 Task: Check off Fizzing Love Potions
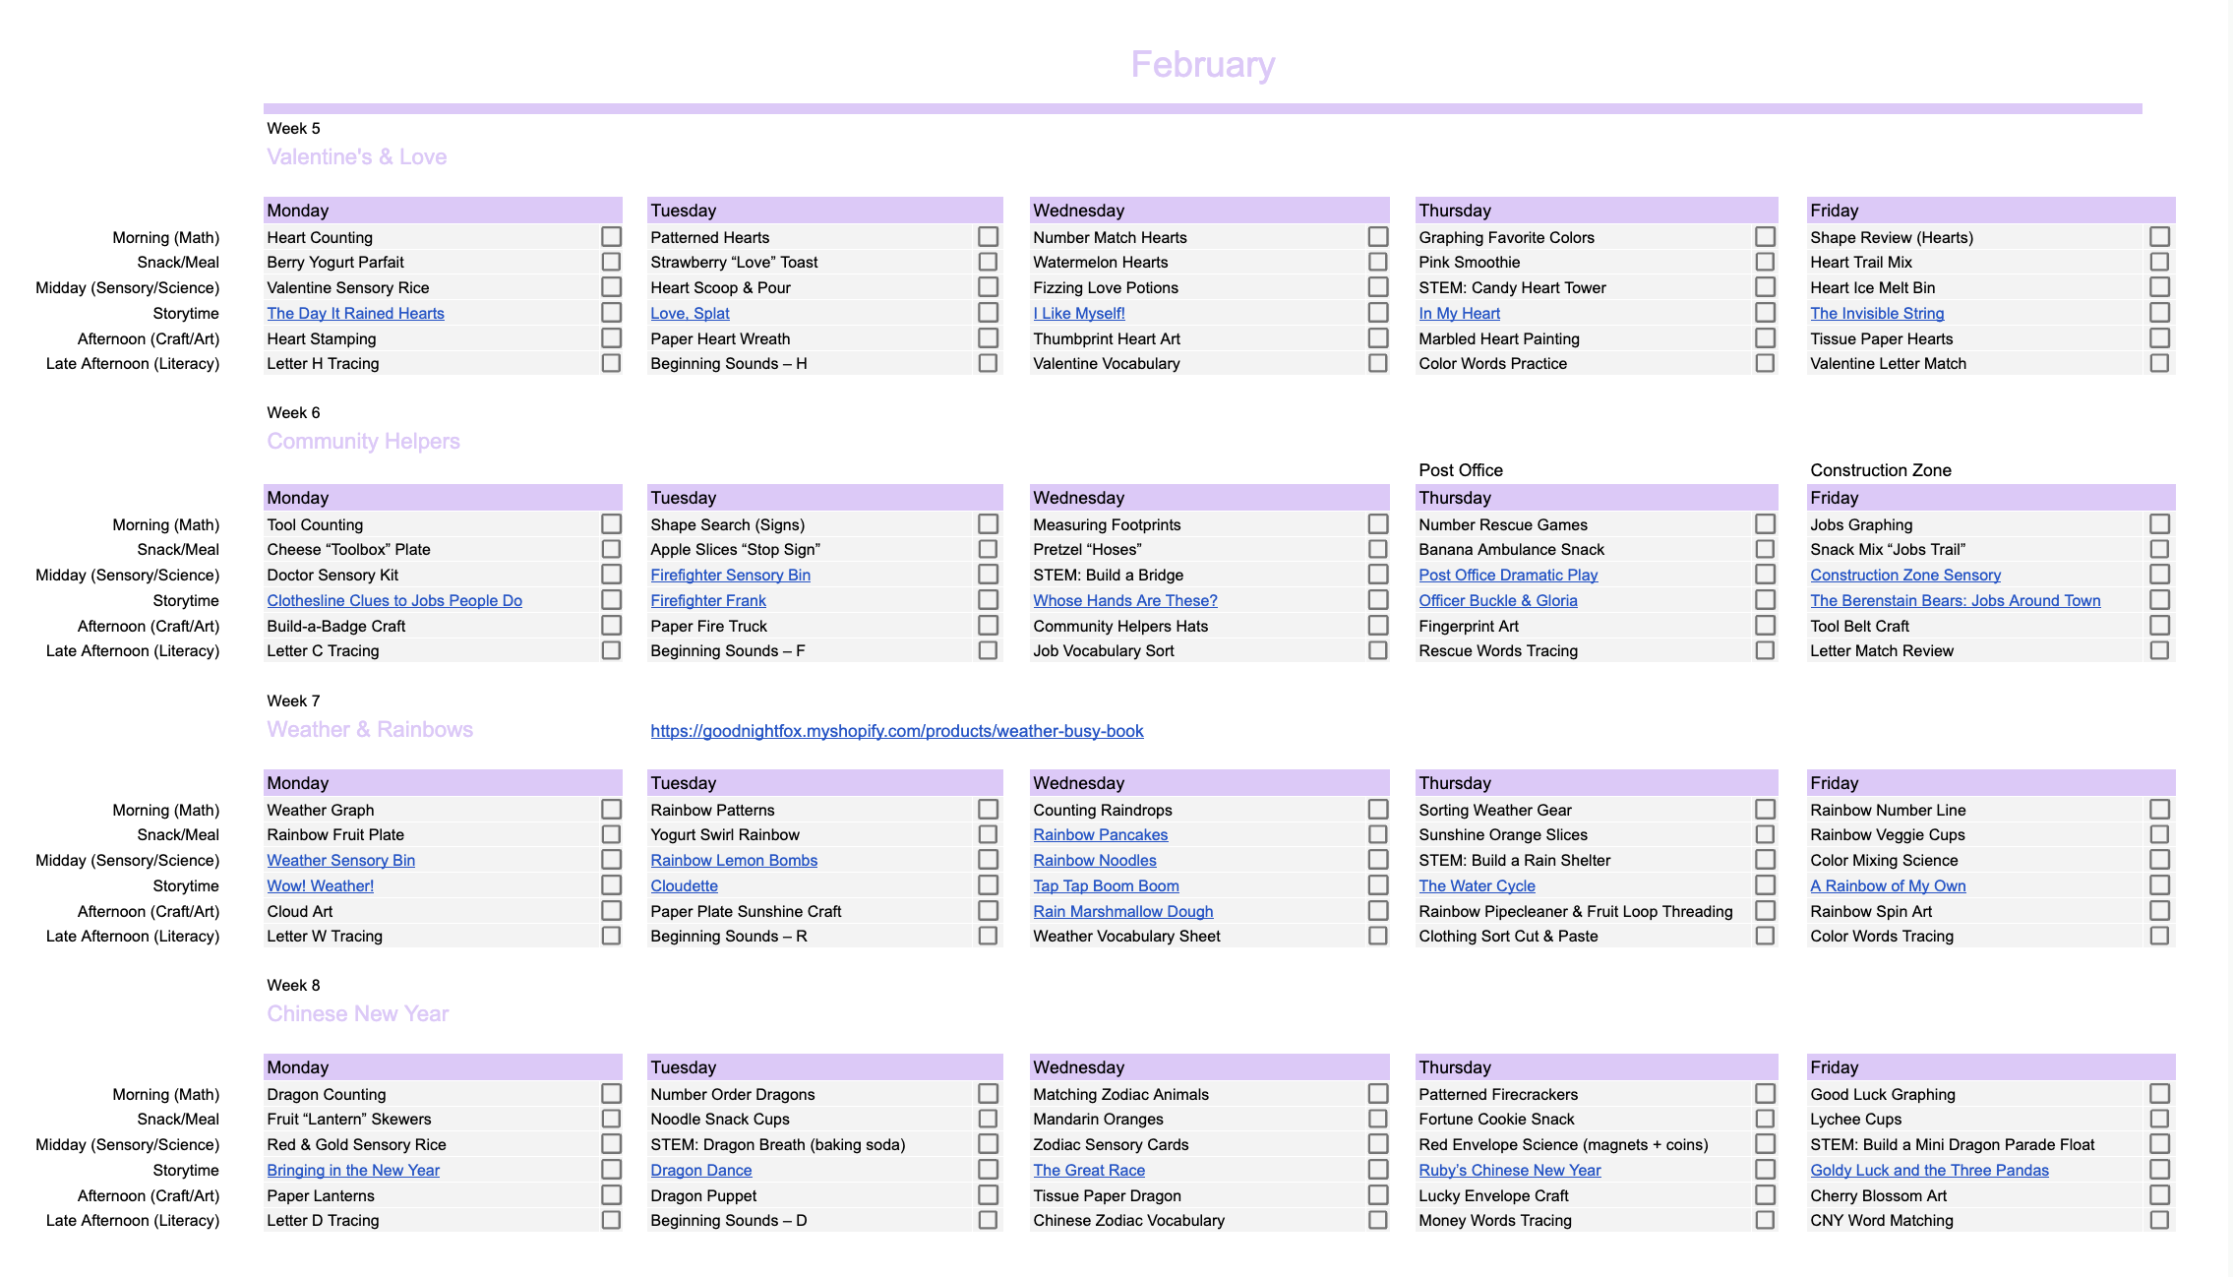coord(1377,287)
